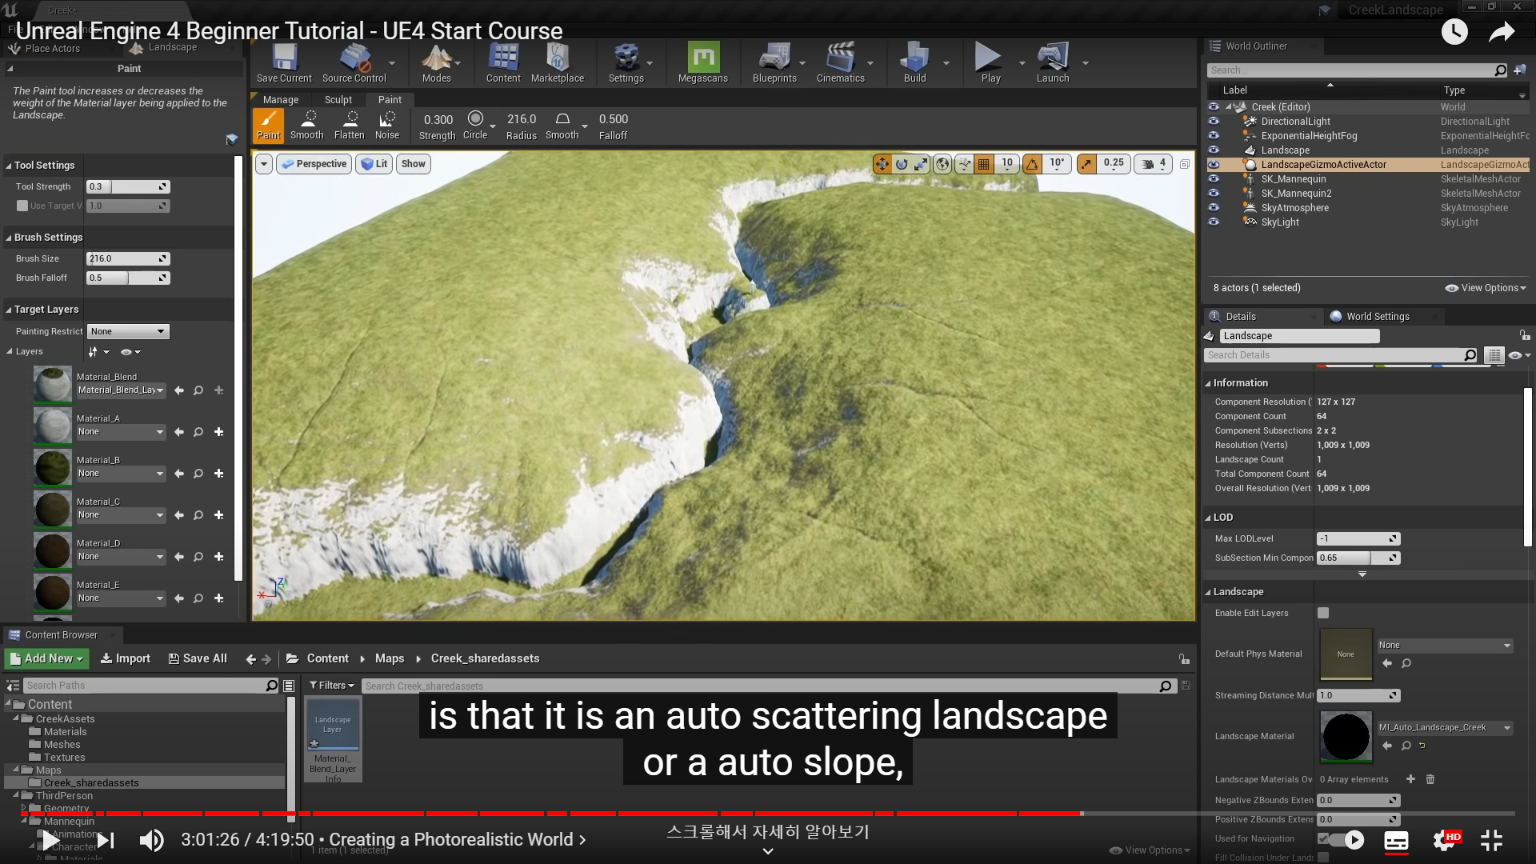This screenshot has height=864, width=1536.
Task: Open the Material_A layer info dropdown
Action: tap(121, 432)
